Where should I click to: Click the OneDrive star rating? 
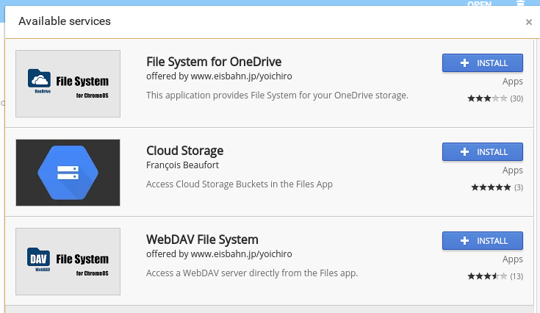[487, 98]
